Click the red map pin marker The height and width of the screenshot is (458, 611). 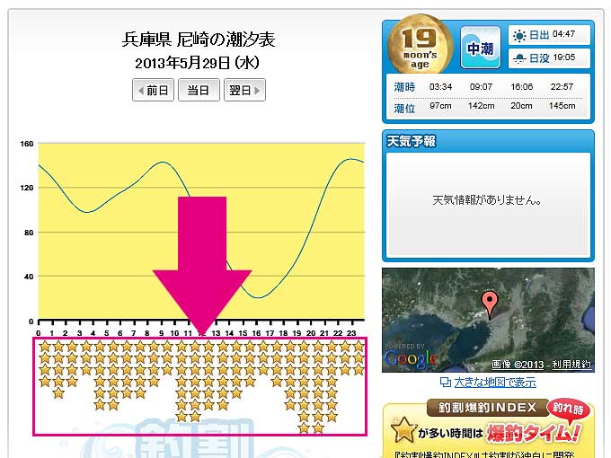point(490,304)
